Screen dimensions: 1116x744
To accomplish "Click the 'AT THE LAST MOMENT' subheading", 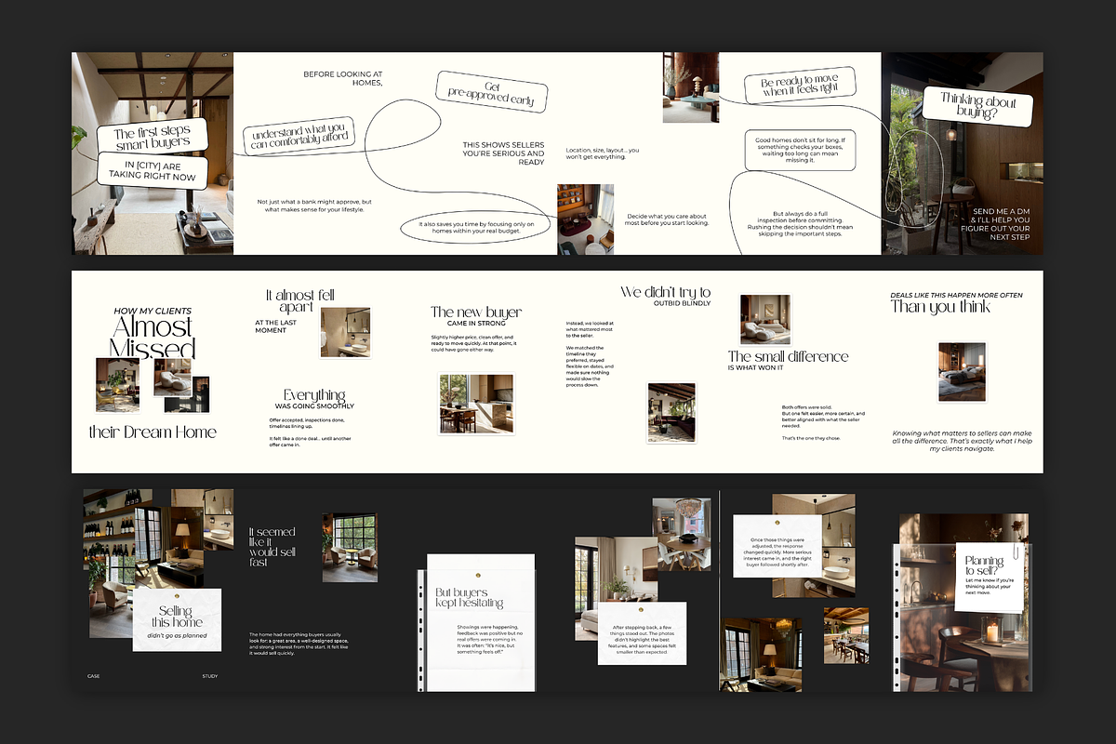I will click(276, 326).
